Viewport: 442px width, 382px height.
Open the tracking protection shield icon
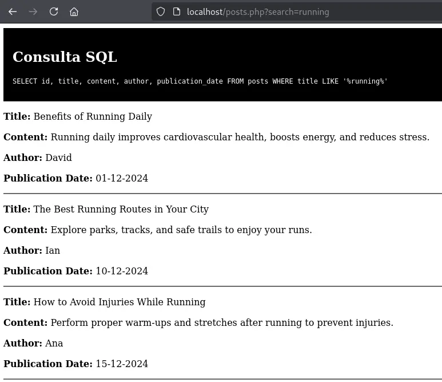pos(161,11)
